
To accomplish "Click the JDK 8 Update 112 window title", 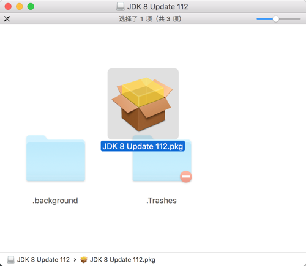I will (x=158, y=7).
